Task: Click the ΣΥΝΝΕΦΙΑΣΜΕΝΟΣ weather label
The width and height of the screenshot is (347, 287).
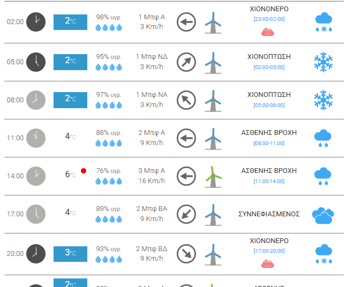Action: pos(269,214)
